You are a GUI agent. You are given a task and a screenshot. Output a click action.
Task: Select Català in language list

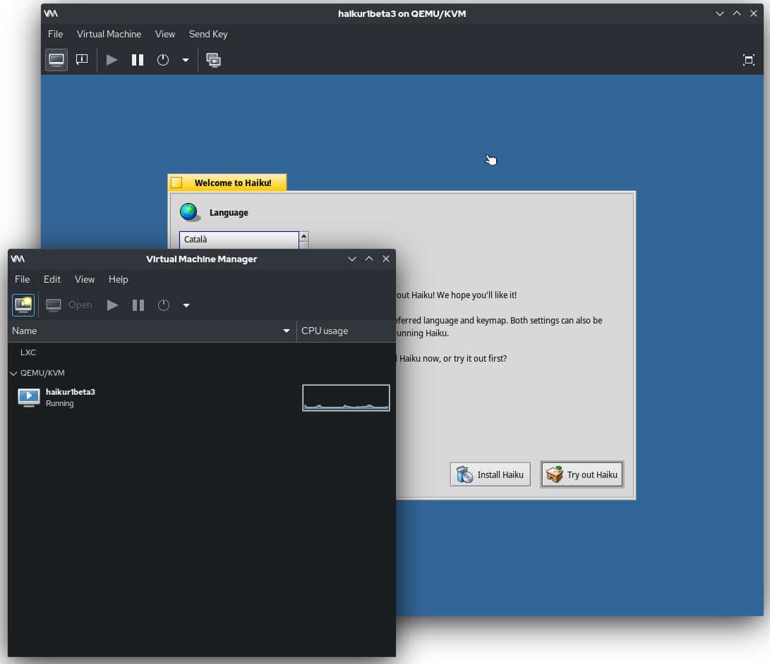coord(239,240)
